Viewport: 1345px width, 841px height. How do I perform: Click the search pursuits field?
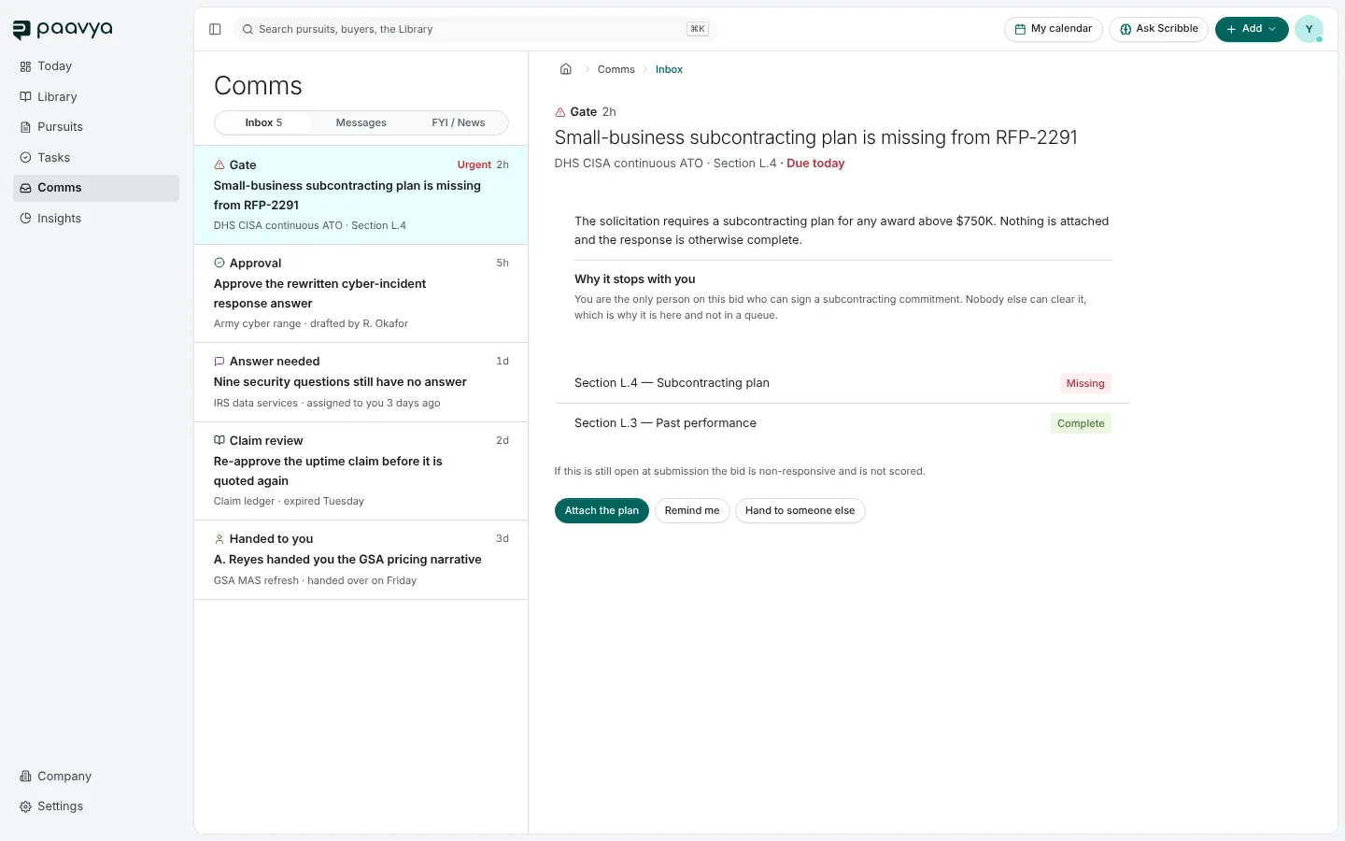(x=474, y=29)
